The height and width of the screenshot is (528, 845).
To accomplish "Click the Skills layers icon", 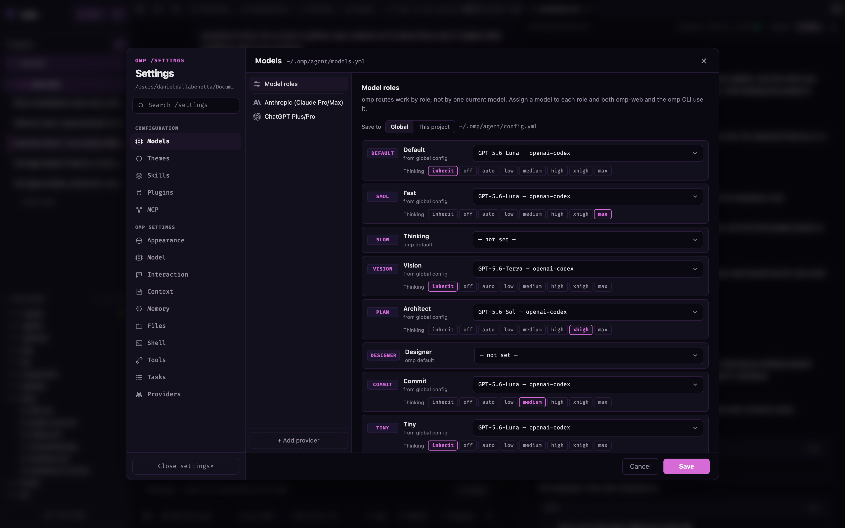I will pyautogui.click(x=139, y=176).
